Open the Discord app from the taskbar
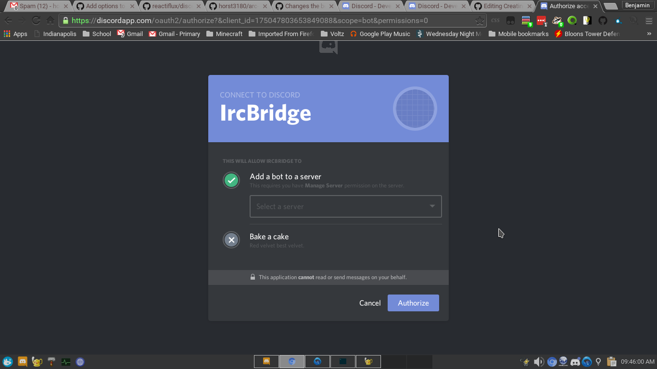 [x=23, y=361]
